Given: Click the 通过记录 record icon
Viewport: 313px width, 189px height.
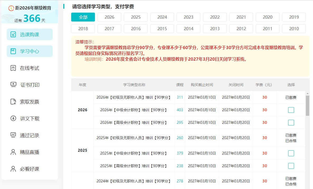Looking at the screenshot, I should (x=13, y=135).
